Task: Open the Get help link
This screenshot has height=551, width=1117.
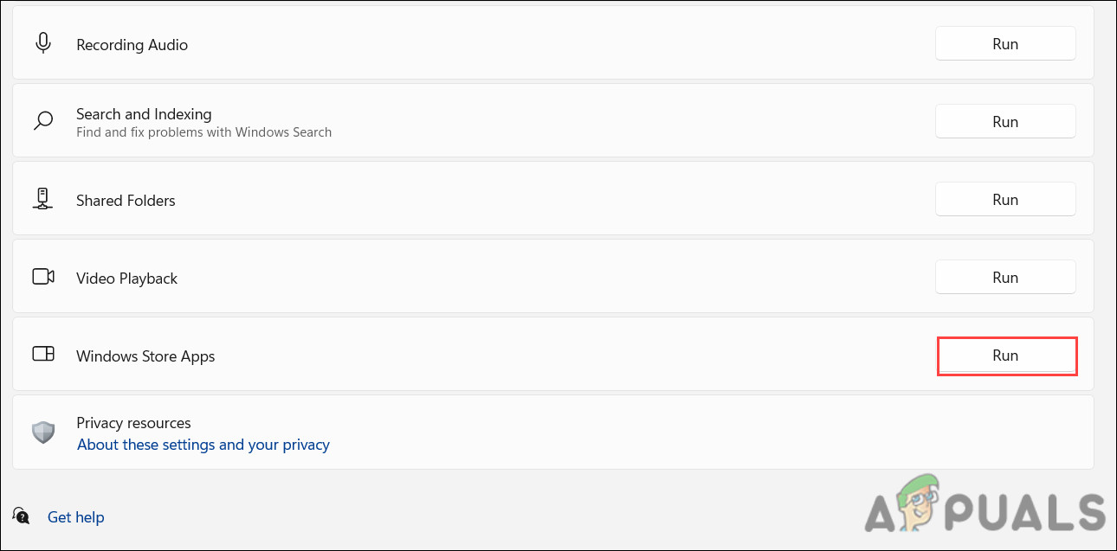Action: point(75,516)
